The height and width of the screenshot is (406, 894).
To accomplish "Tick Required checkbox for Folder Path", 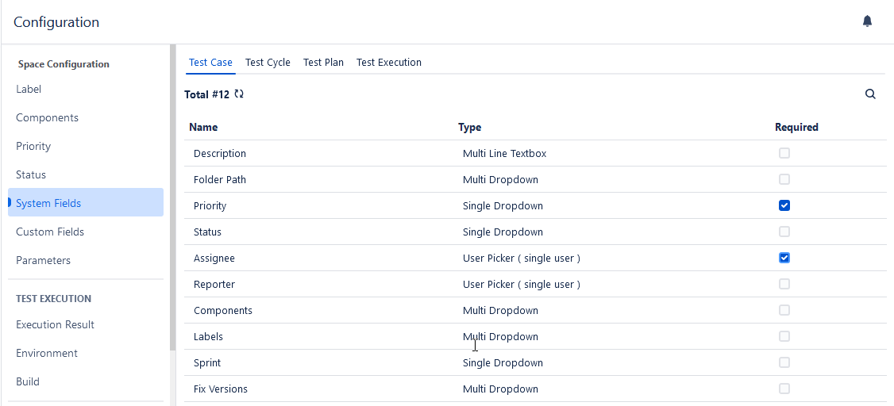I will click(784, 179).
